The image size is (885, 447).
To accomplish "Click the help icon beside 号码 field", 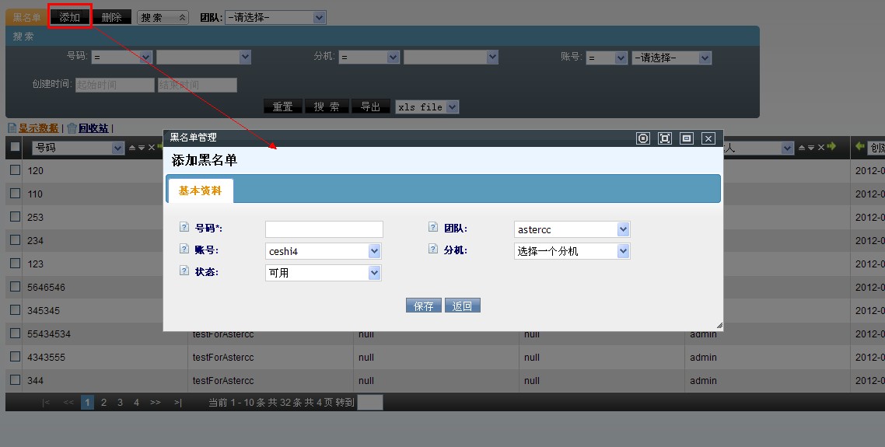I will (x=184, y=228).
